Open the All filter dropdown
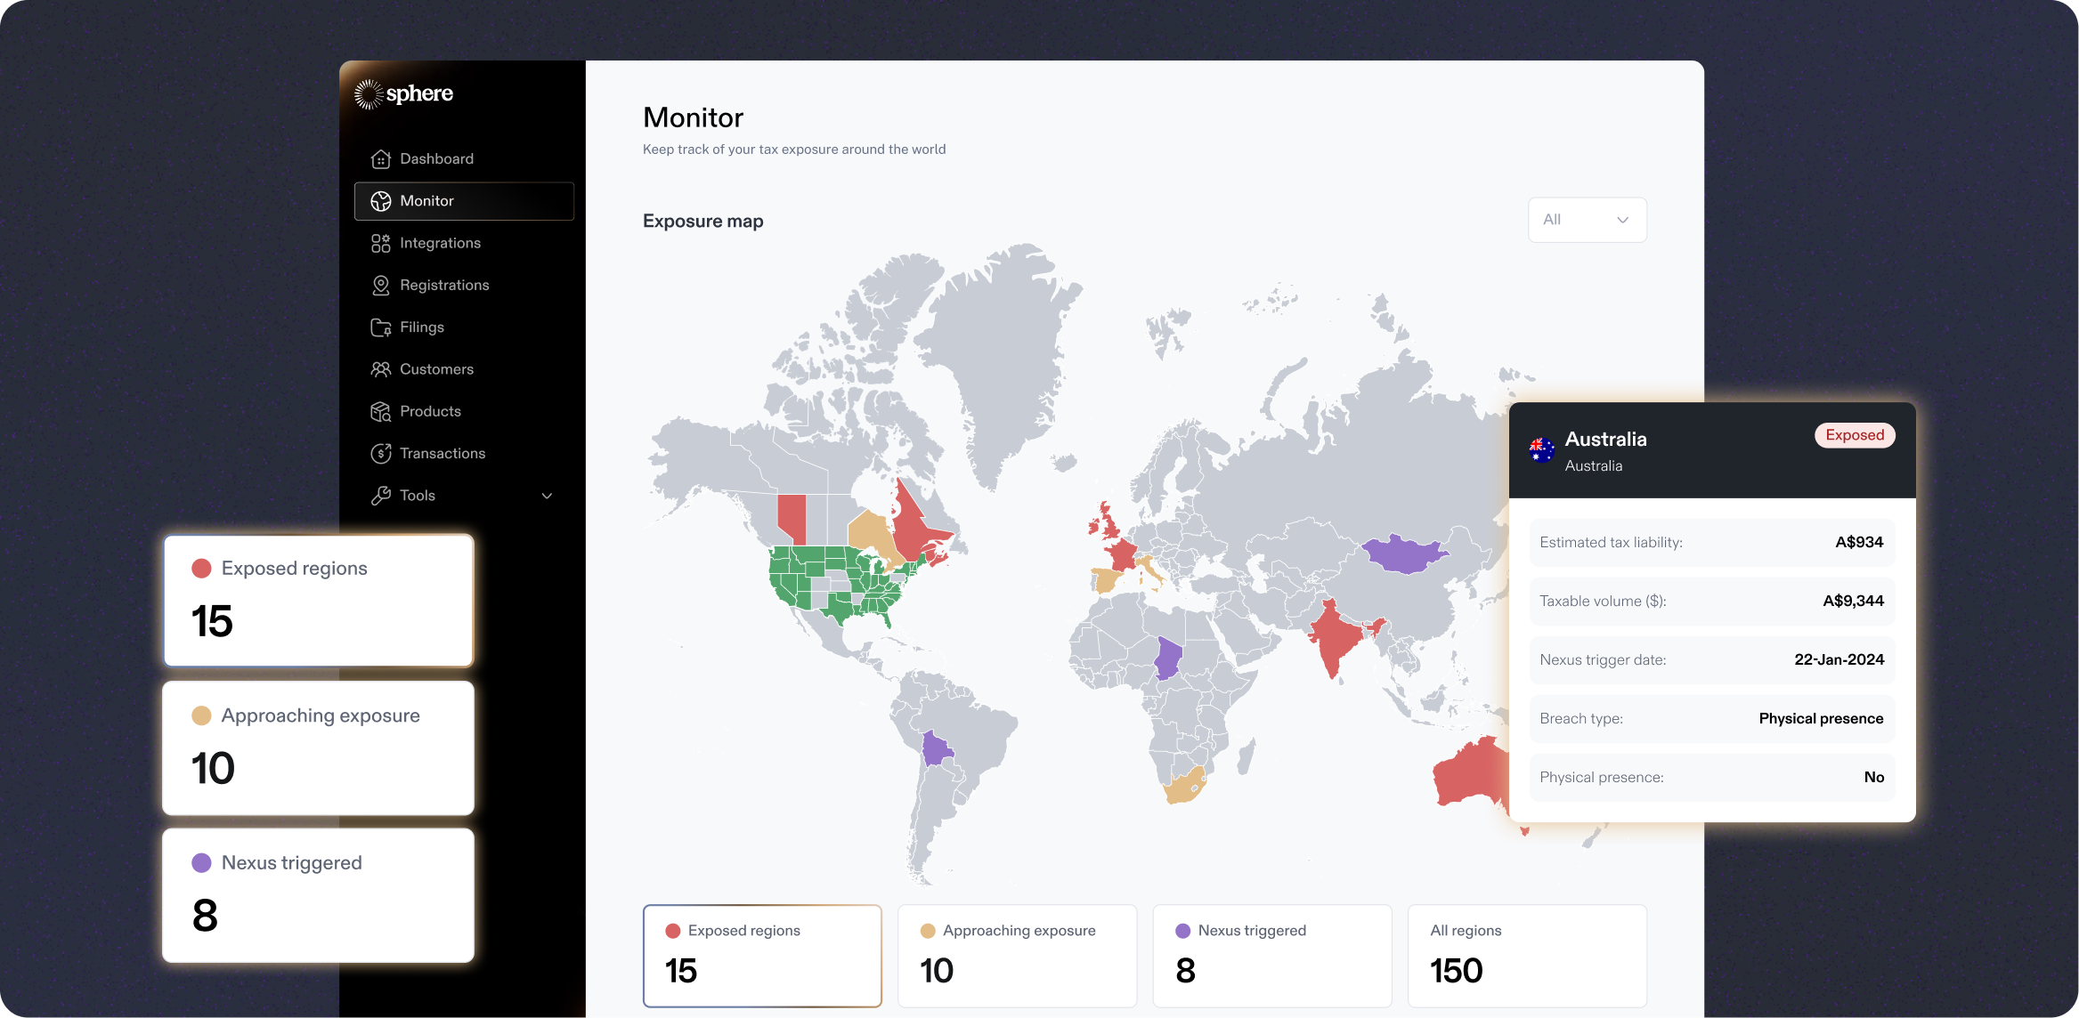Viewport: 2079px width, 1018px height. click(1587, 220)
